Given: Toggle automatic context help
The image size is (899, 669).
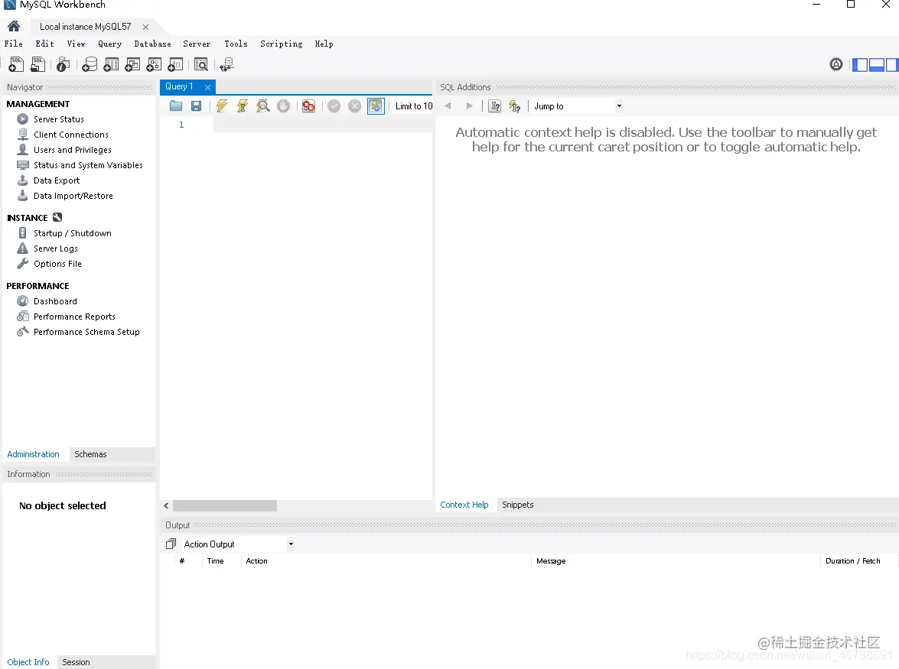Looking at the screenshot, I should tap(515, 106).
